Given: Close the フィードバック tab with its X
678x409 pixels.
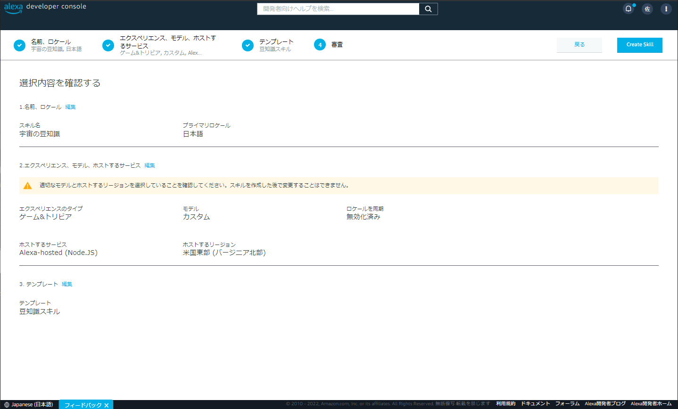Looking at the screenshot, I should tap(107, 404).
